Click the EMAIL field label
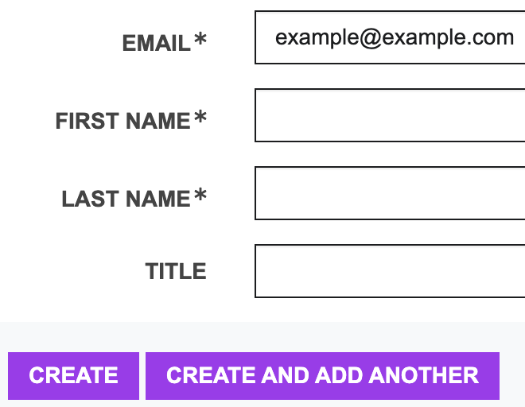The width and height of the screenshot is (525, 407). click(156, 44)
